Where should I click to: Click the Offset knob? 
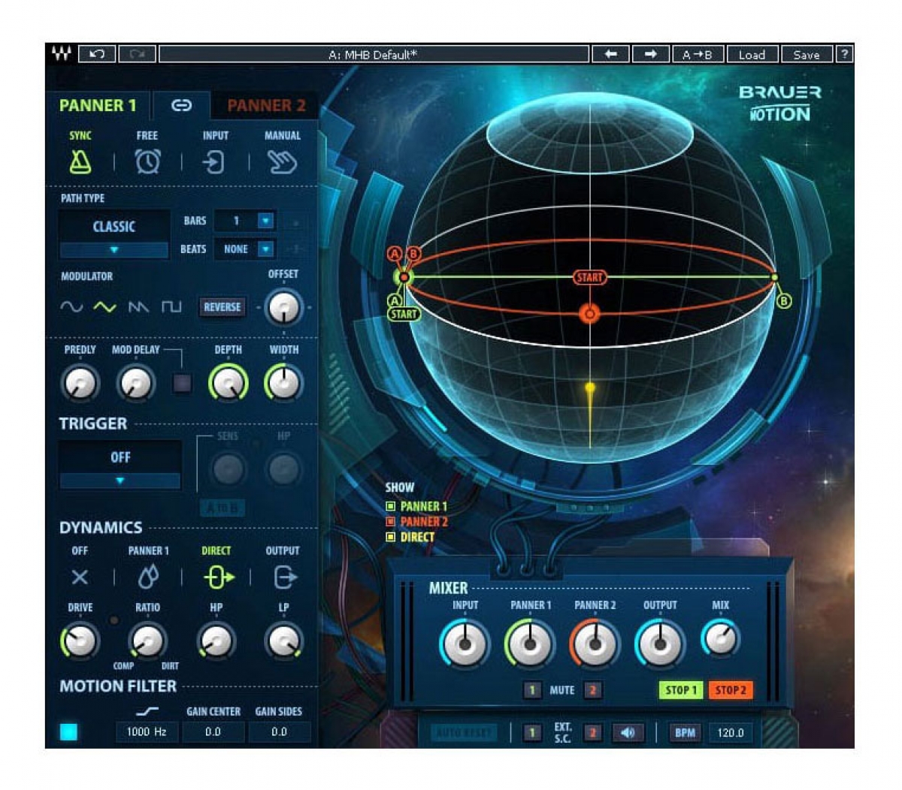283,307
